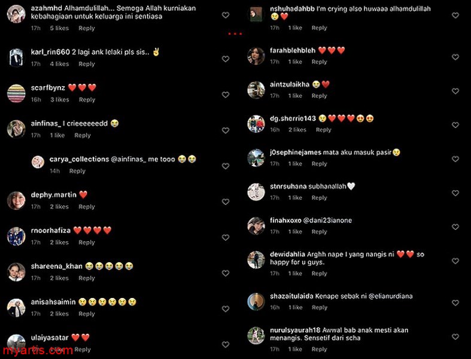Image resolution: width=471 pixels, height=359 pixels.
Task: Like azahmhd's Alhamdulillah comment with heart
Action: pos(226,15)
